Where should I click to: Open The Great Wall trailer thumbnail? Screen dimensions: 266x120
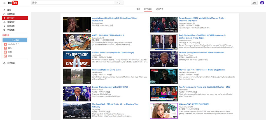77,111
